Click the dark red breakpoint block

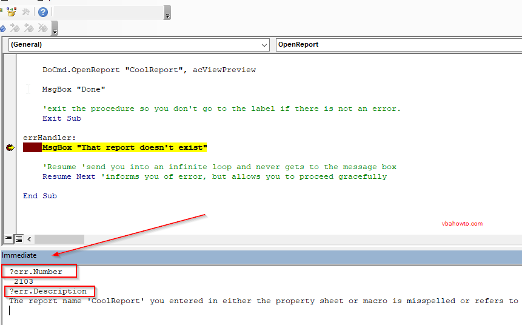(x=32, y=147)
